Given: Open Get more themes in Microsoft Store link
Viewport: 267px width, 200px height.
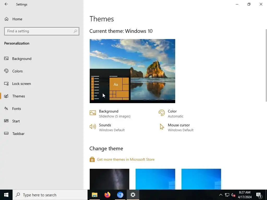Looking at the screenshot, I should (126, 160).
